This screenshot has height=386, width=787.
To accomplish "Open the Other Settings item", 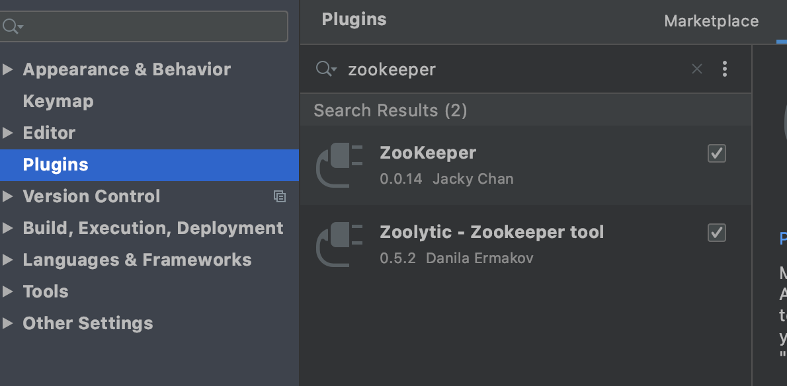I will coord(87,323).
